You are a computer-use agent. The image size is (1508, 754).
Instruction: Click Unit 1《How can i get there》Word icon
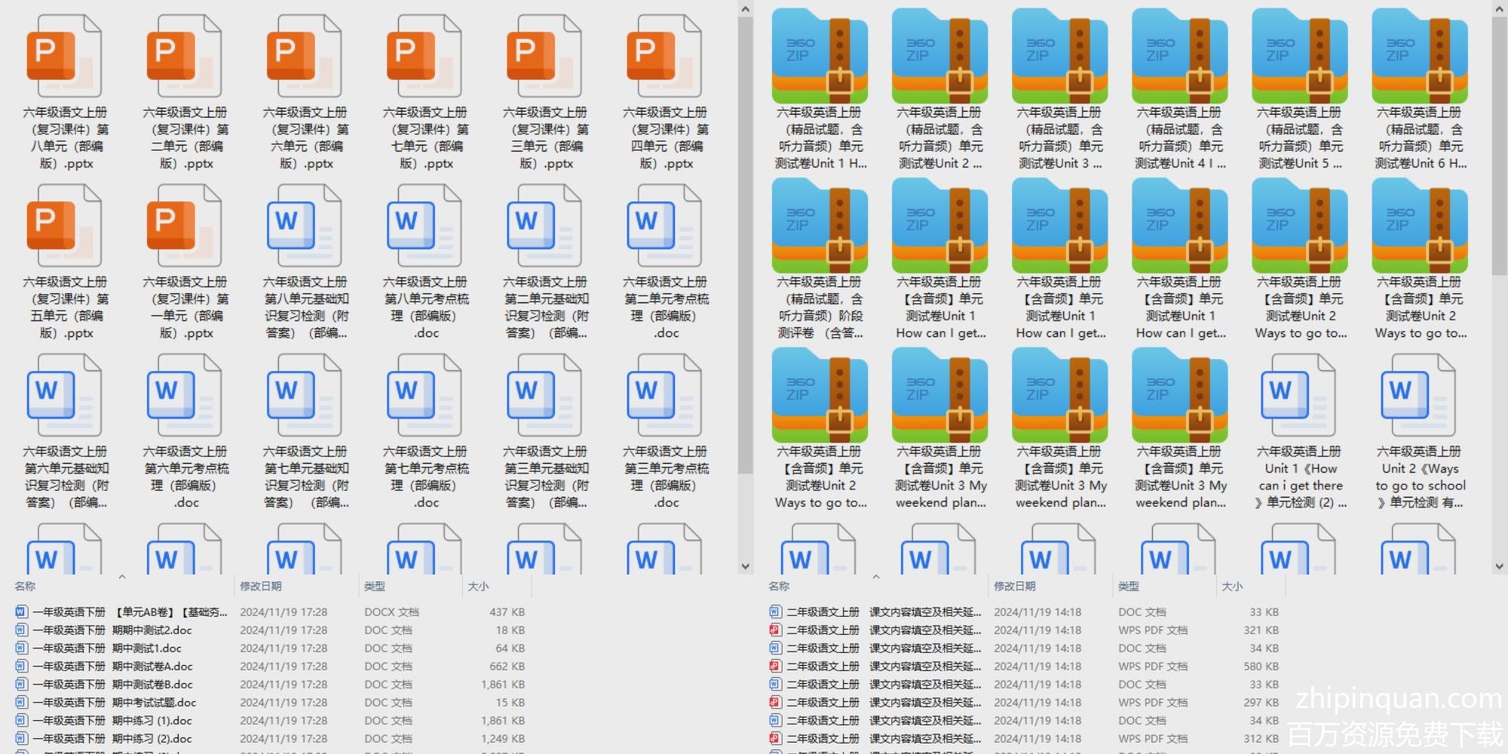click(1299, 397)
